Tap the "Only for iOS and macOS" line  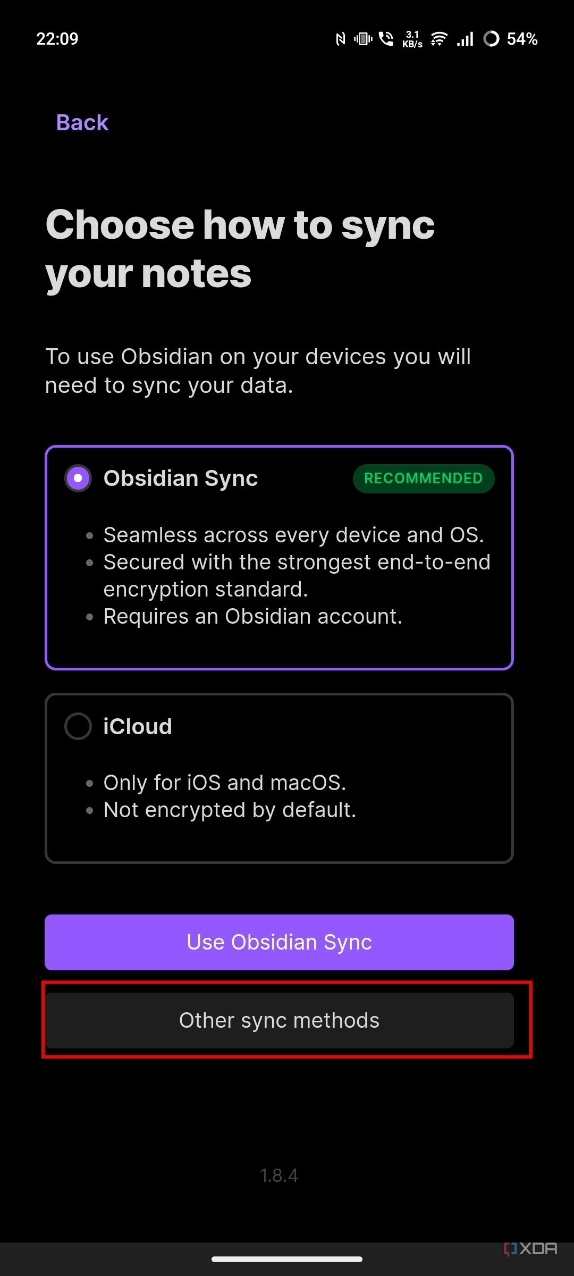click(224, 783)
